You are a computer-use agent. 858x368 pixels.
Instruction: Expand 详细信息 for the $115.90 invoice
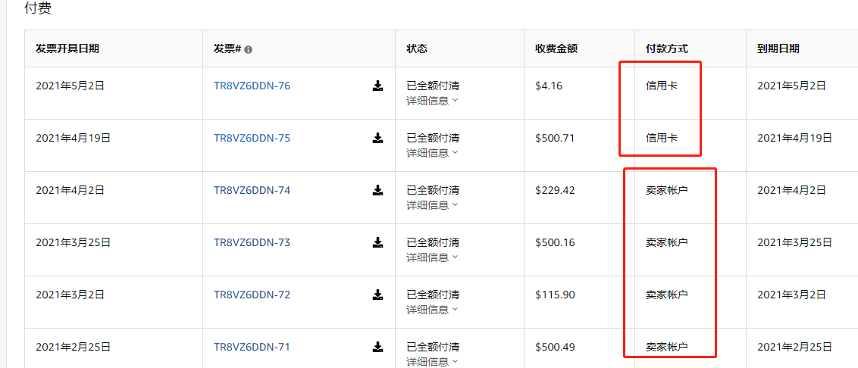(432, 310)
